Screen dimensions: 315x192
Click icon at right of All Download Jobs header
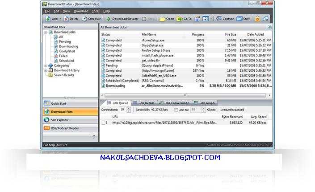tap(269, 27)
